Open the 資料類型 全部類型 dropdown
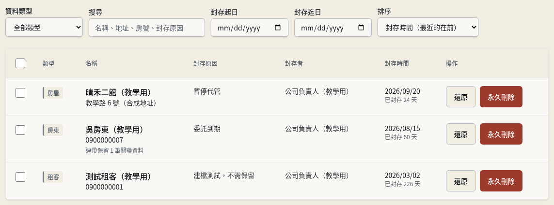Screen dimensions: 554x205 pyautogui.click(x=44, y=28)
